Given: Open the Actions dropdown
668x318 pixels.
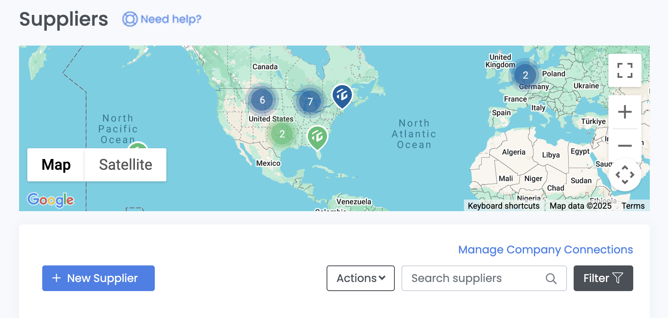Looking at the screenshot, I should 360,278.
